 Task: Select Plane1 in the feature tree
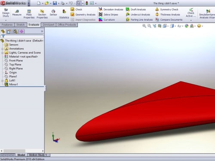(x=13, y=76)
